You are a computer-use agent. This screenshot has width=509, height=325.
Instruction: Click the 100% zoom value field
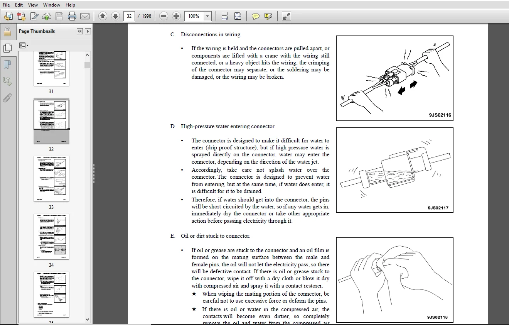[194, 16]
